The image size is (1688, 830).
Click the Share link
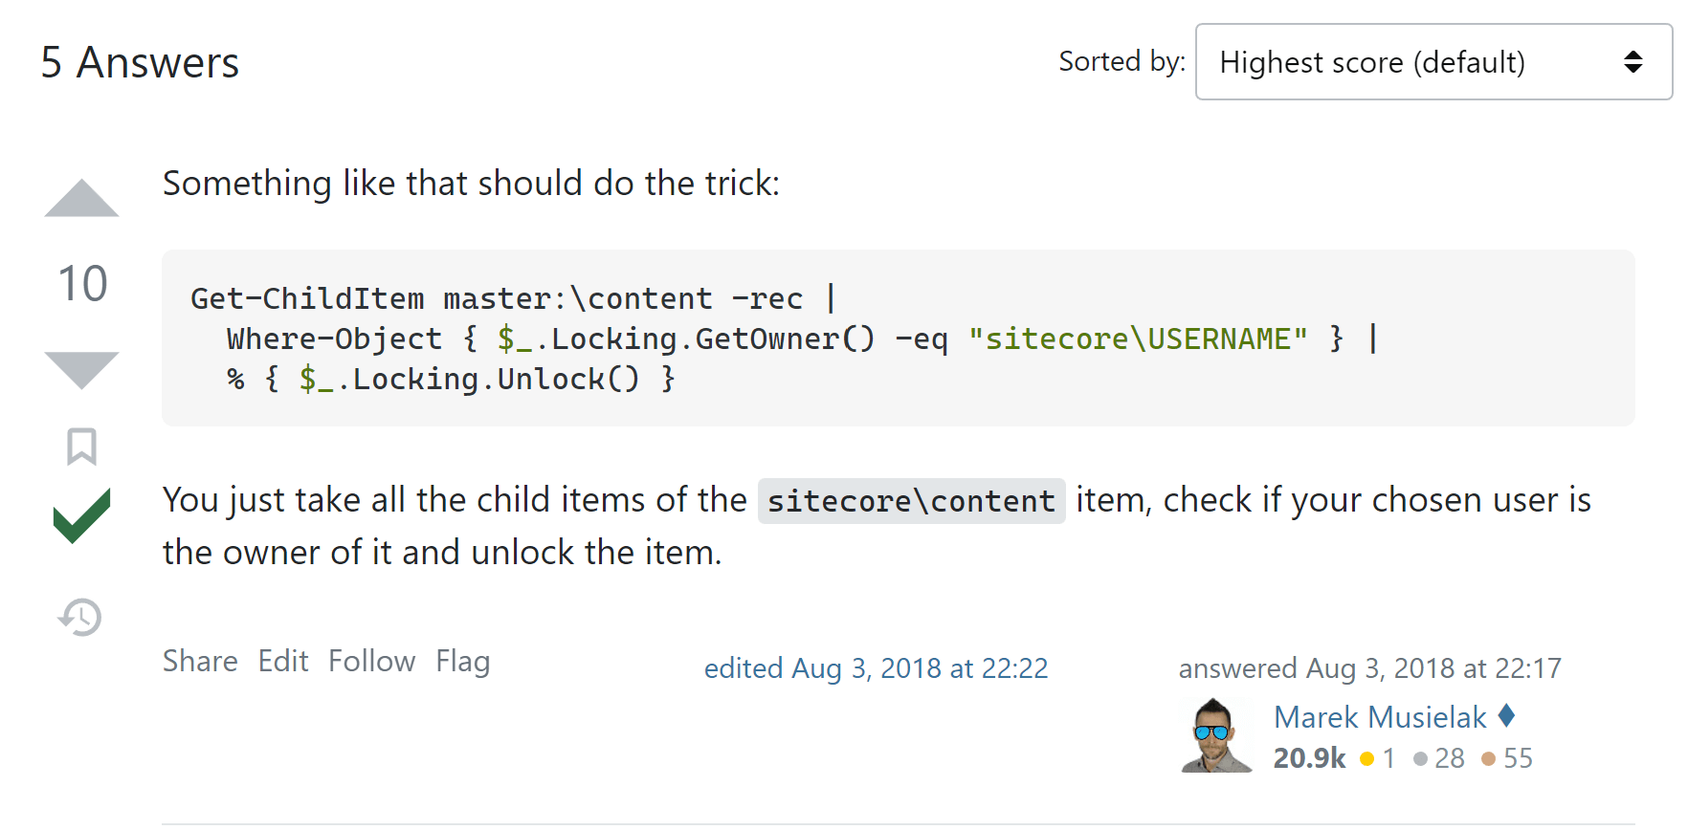pos(200,661)
